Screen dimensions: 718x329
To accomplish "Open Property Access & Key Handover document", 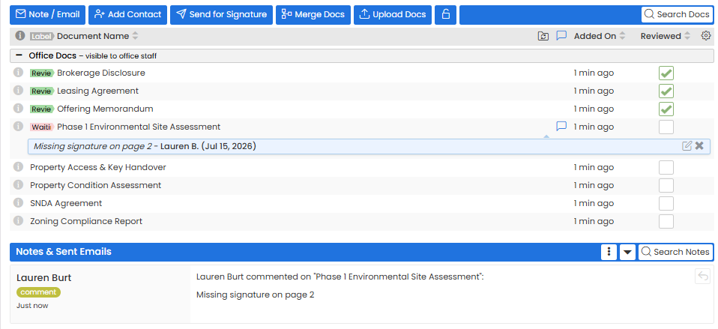I will [x=98, y=167].
